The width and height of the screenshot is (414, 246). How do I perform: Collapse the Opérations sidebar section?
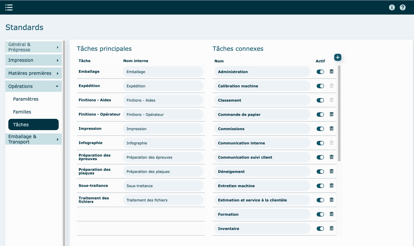[x=33, y=86]
